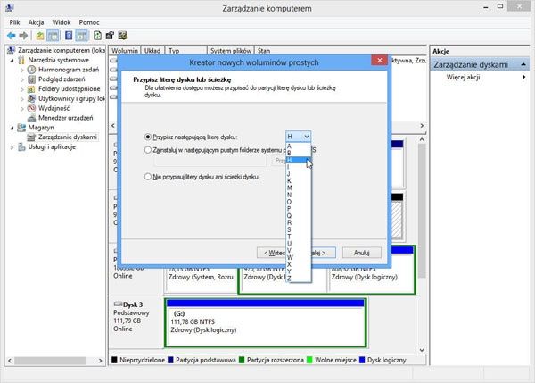Select Zarządzanie komputerem root node

[62, 50]
